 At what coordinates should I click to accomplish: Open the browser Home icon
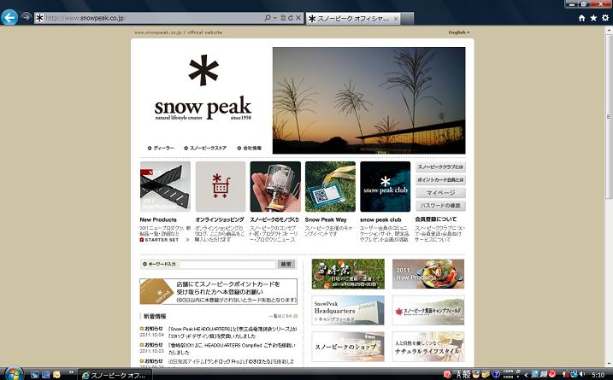click(581, 18)
